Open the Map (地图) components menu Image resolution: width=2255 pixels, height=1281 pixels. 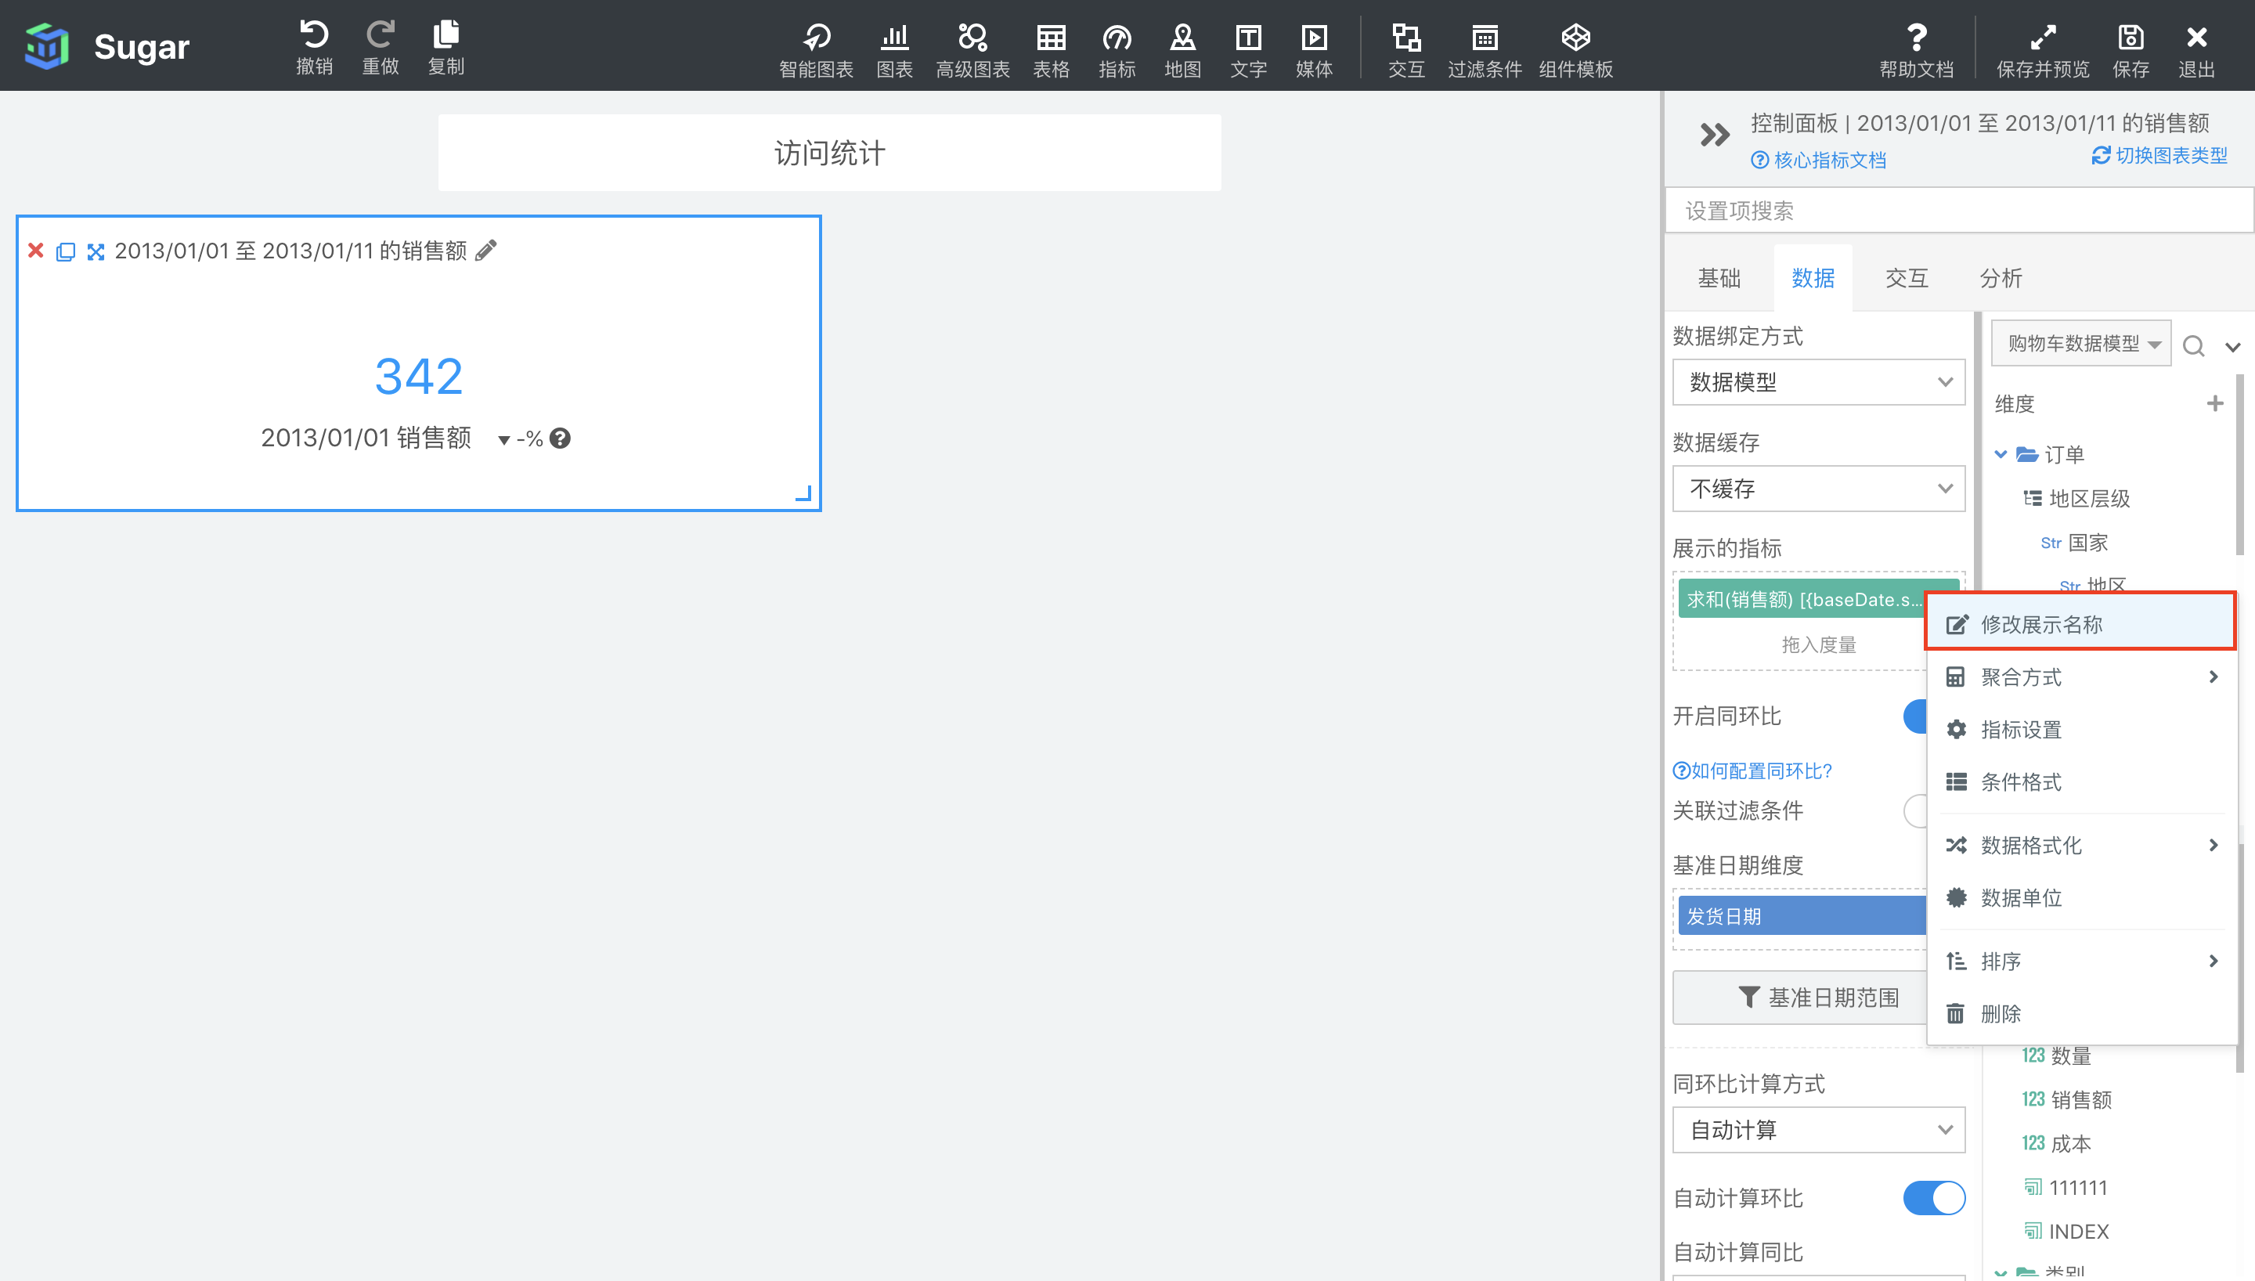(1183, 51)
